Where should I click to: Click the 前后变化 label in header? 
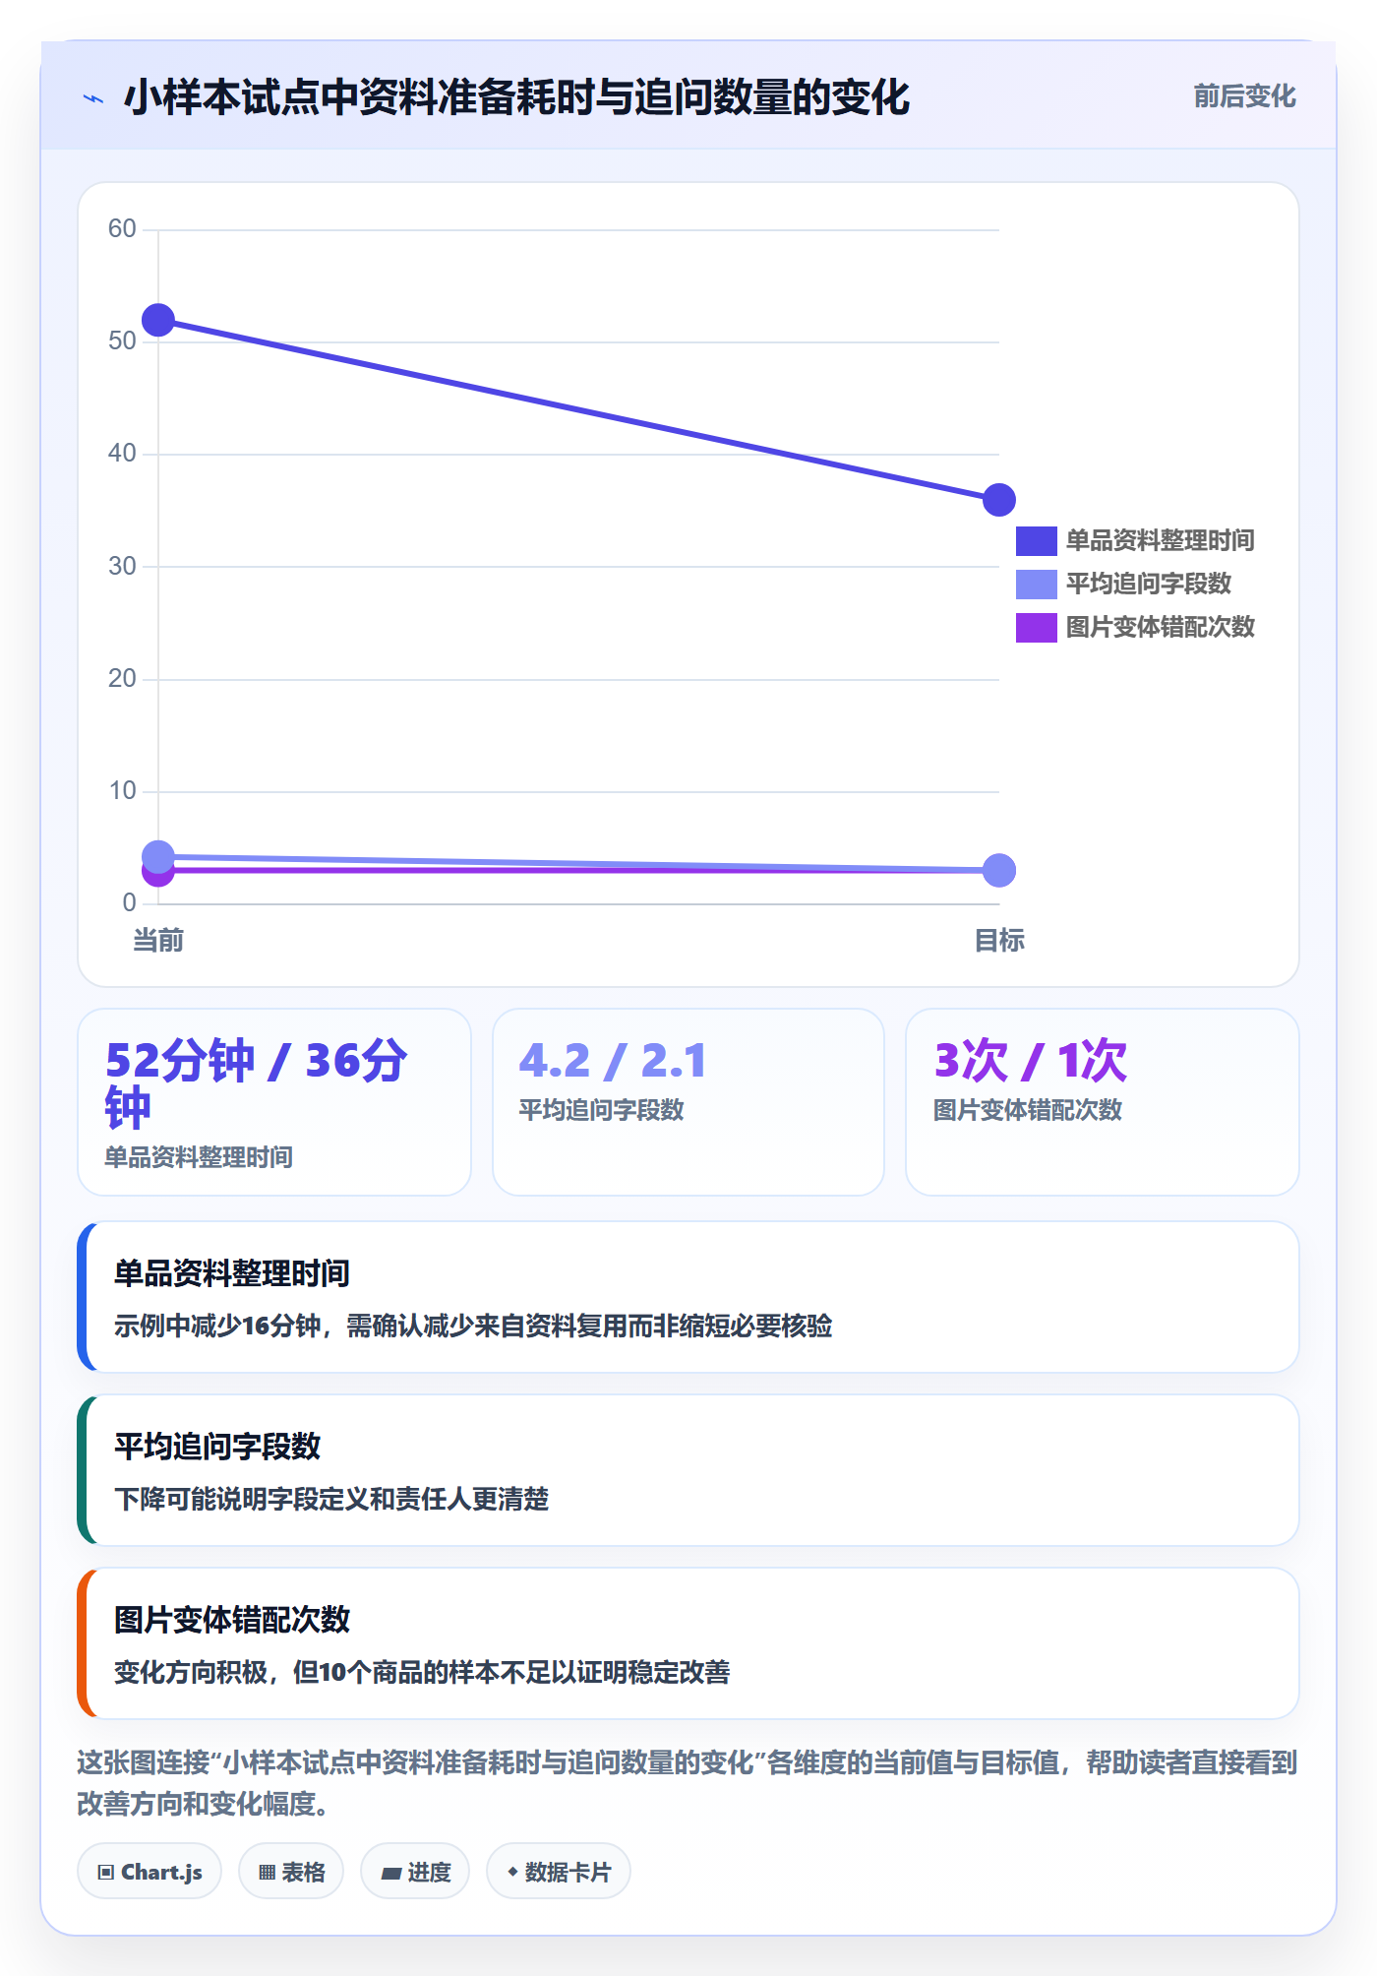1244,96
